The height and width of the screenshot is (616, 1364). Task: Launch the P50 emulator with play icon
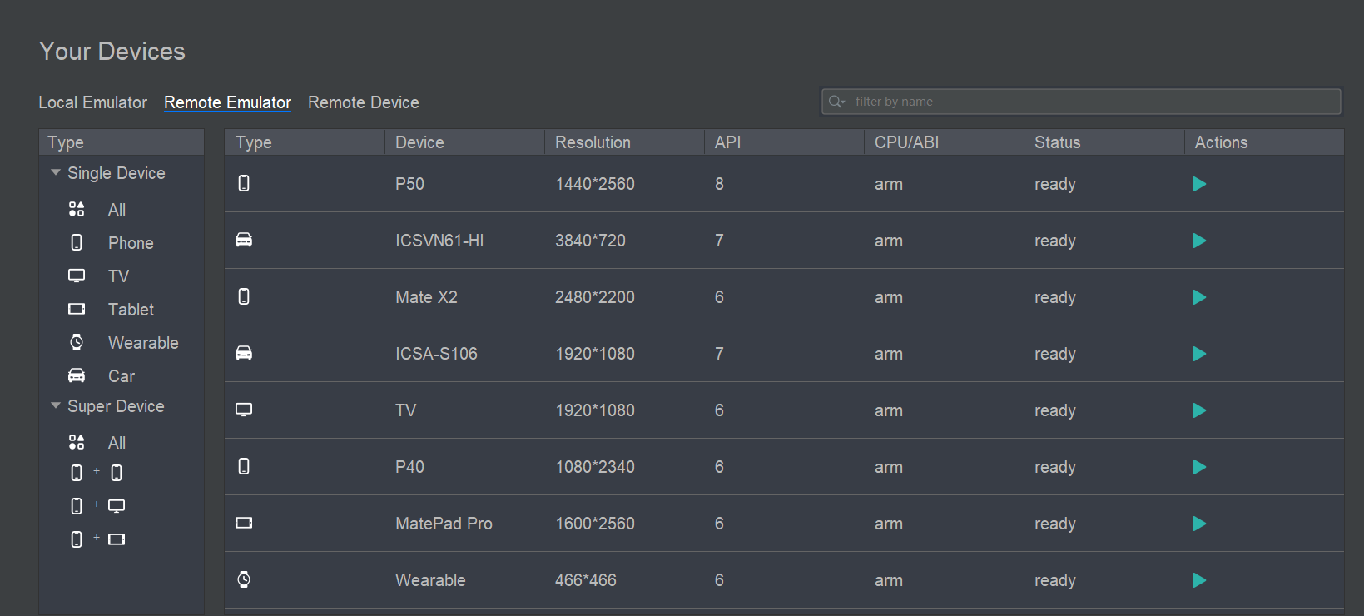(1199, 184)
